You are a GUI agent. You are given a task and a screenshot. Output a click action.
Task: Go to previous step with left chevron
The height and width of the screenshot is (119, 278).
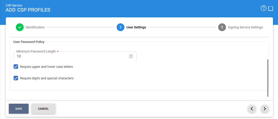click(x=252, y=109)
